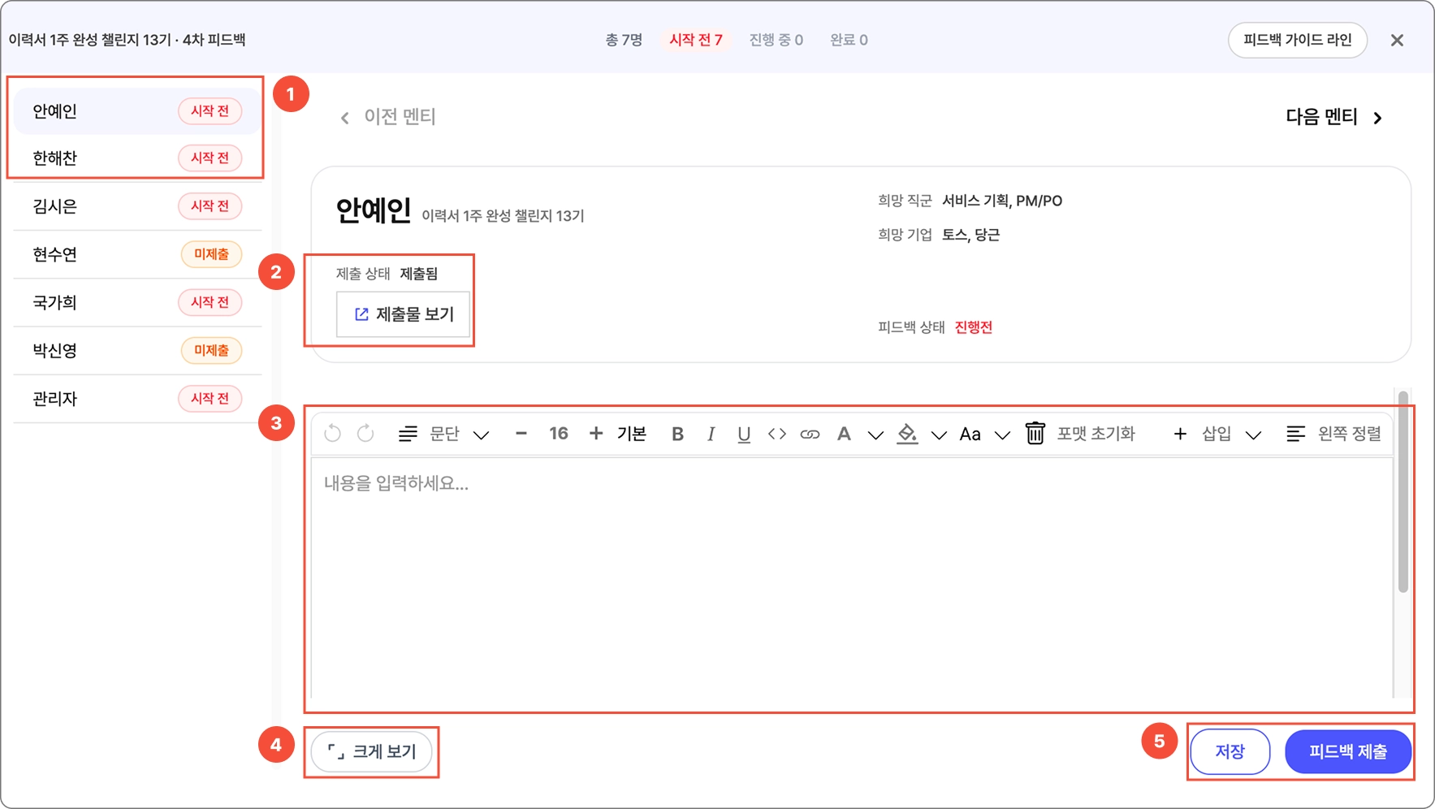Filter by 진행 중 0

click(x=776, y=40)
